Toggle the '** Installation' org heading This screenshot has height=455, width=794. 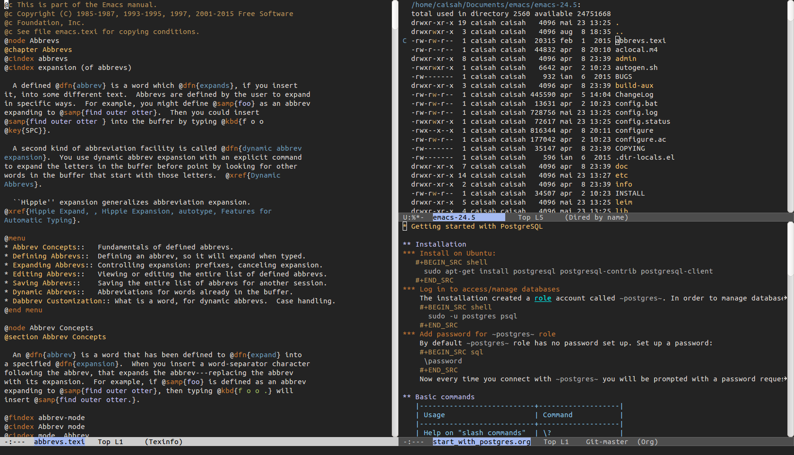434,244
